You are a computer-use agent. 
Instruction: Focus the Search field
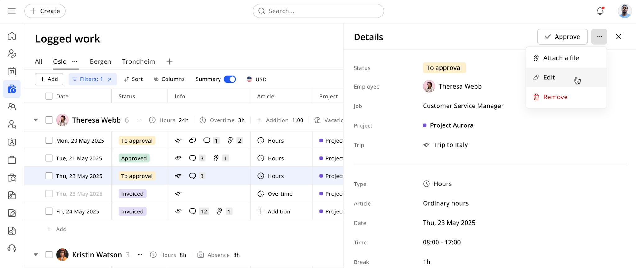click(318, 11)
